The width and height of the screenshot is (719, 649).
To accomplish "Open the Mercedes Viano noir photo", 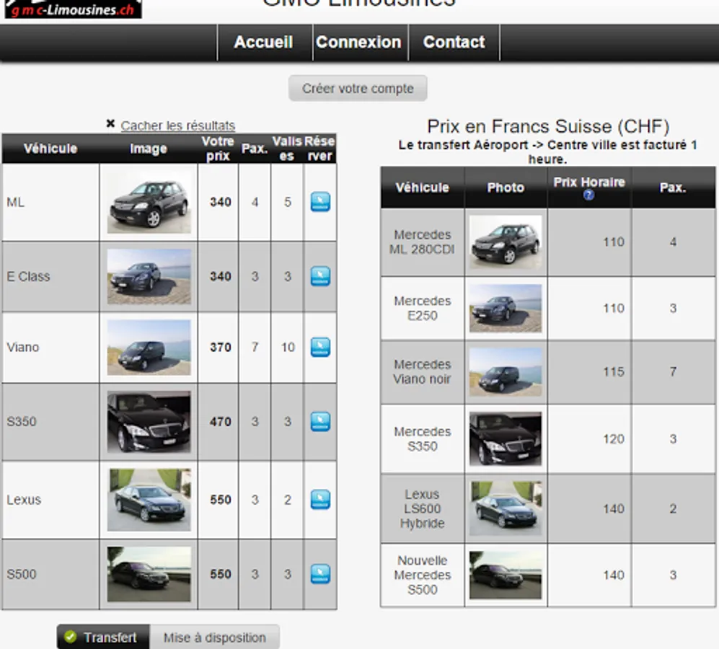I will click(506, 372).
